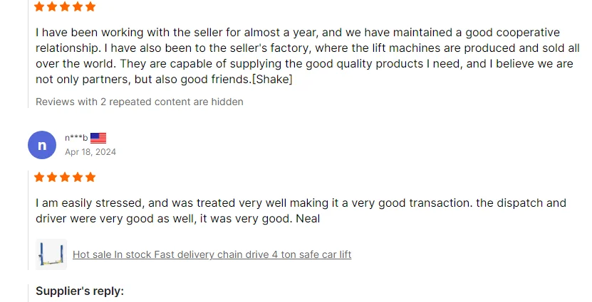592x302 pixels.
Task: Click the "Supplier's reply:" heading
Action: coord(80,291)
